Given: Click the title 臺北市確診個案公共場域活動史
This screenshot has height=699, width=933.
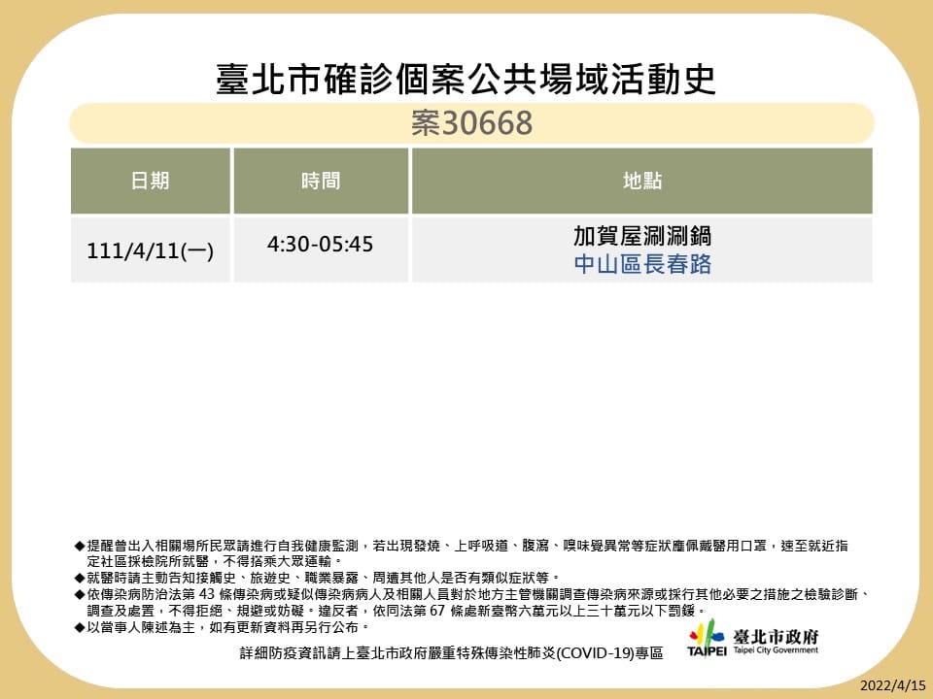Looking at the screenshot, I should point(466,79).
